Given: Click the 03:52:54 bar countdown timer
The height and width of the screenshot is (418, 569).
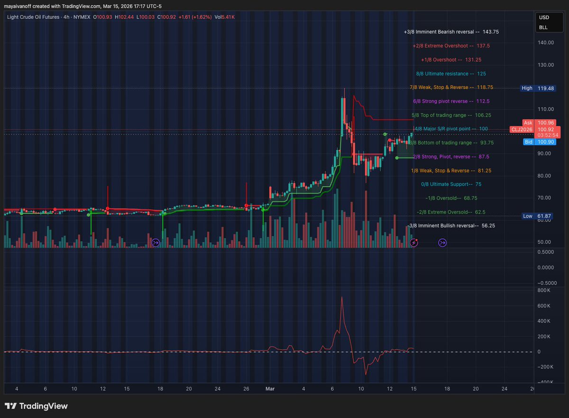Looking at the screenshot, I should pos(548,135).
